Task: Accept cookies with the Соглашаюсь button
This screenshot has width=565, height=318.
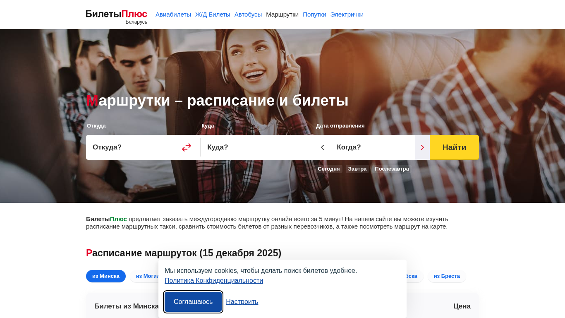Action: tap(193, 302)
